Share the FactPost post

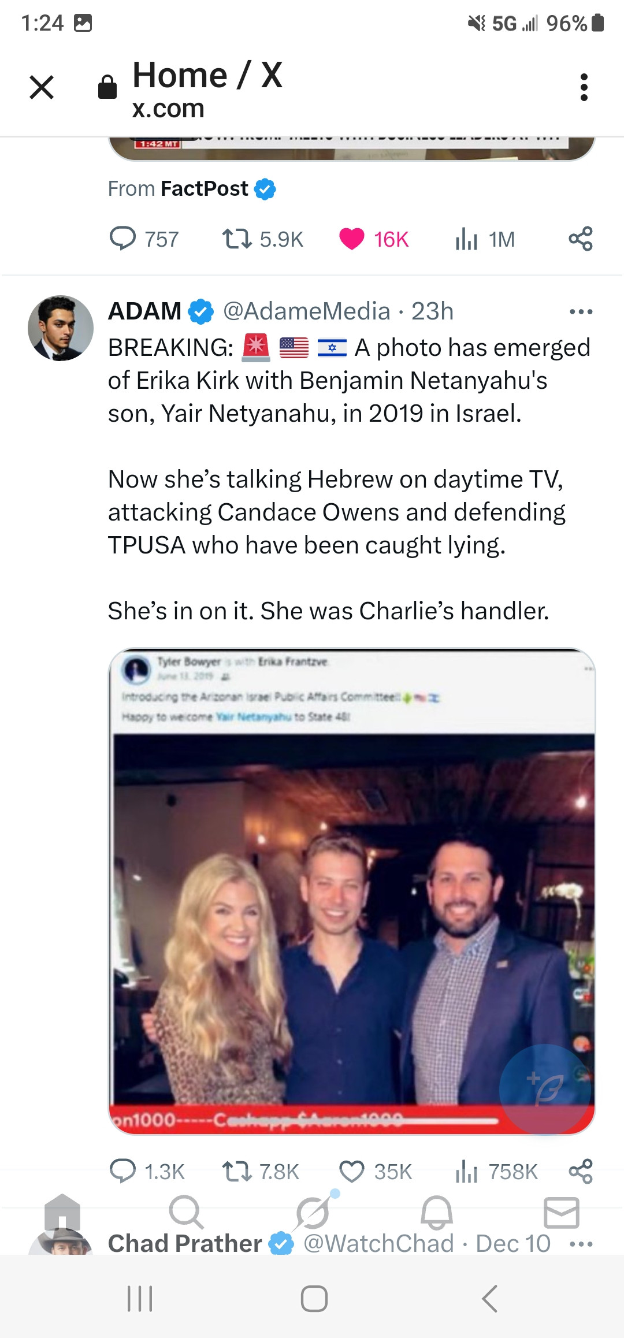coord(581,239)
